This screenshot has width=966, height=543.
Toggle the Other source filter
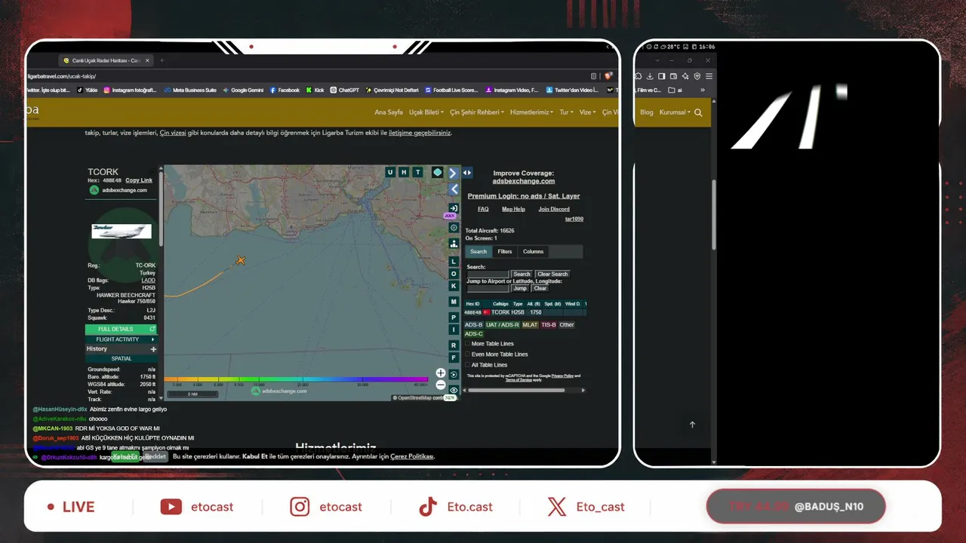[567, 325]
